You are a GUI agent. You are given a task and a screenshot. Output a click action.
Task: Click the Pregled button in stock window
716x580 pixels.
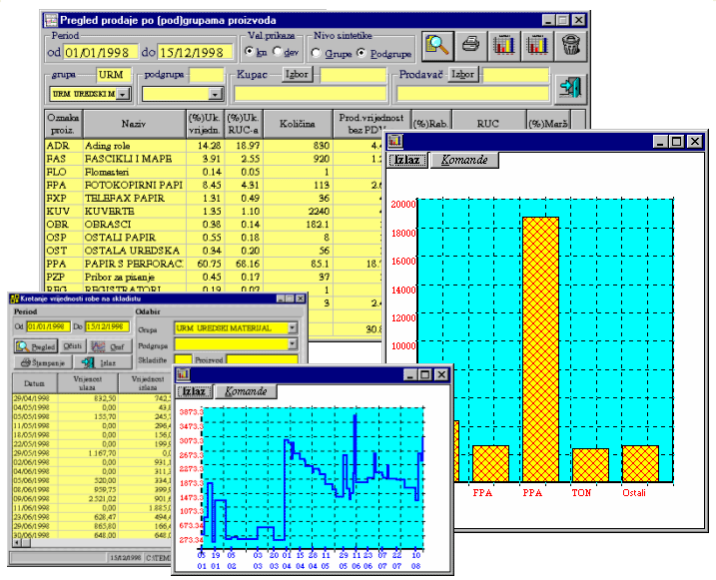coord(36,345)
